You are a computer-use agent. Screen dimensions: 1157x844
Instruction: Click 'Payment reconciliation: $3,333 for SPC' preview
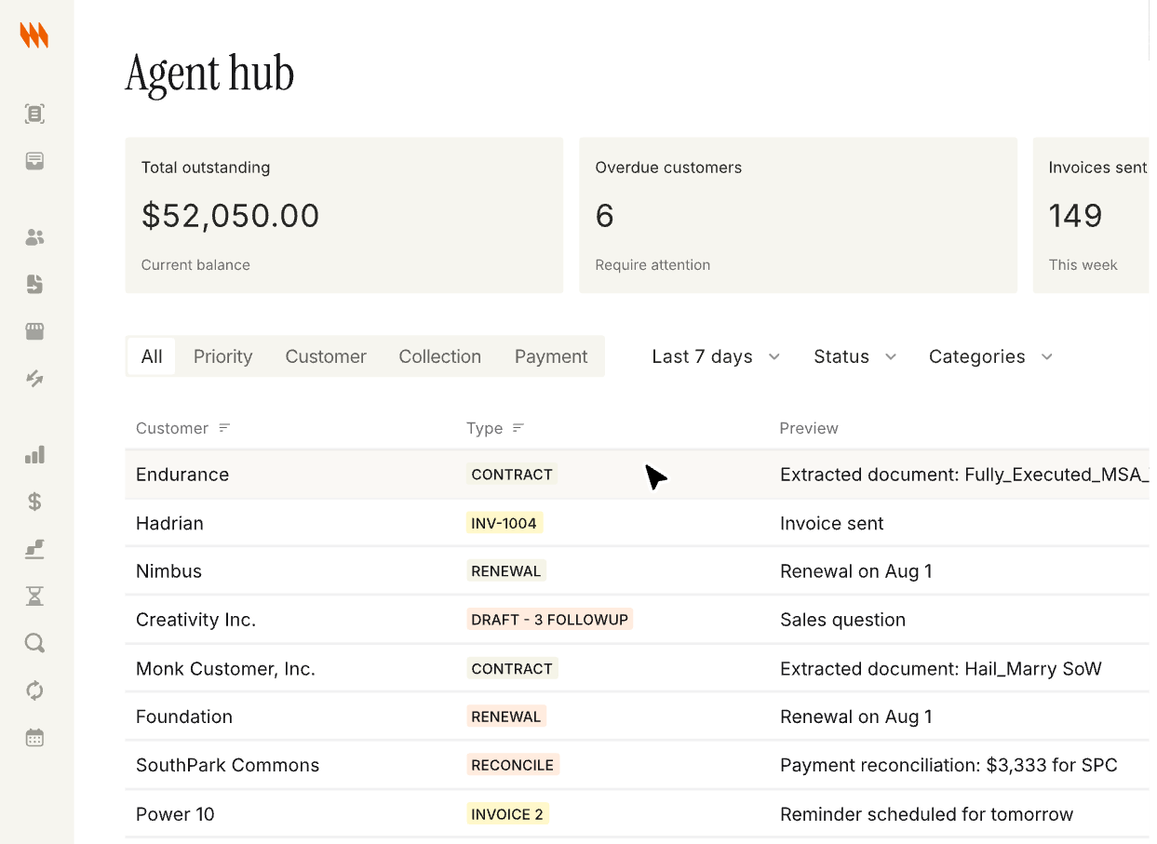tap(948, 765)
